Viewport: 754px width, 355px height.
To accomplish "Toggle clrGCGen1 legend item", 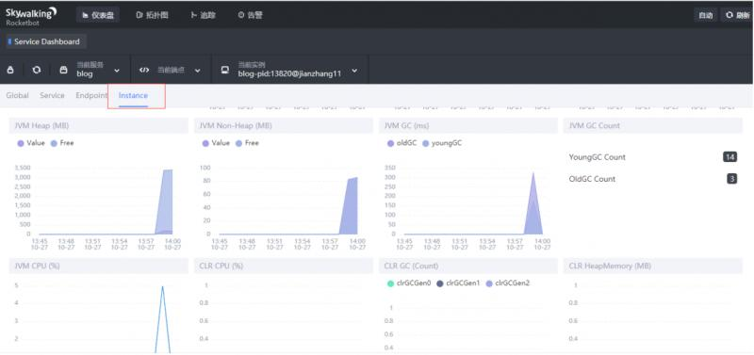I will point(458,283).
